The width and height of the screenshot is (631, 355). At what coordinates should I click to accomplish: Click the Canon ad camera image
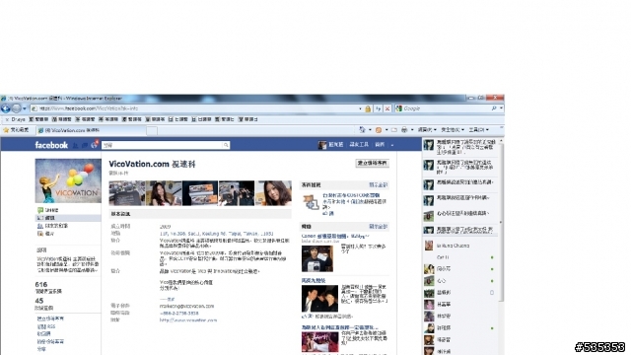click(317, 258)
